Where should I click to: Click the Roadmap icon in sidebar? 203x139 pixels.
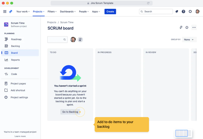click(6, 39)
